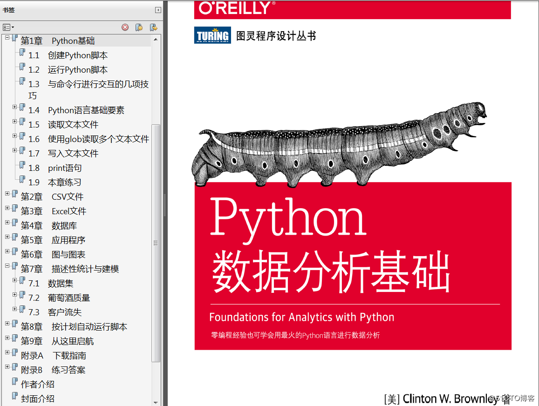Open bookmark 7.2 葡萄酒质量
539x406 pixels.
click(x=59, y=298)
